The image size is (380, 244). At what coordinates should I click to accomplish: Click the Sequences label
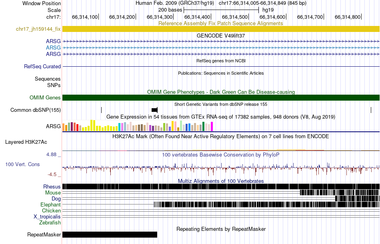(x=48, y=79)
